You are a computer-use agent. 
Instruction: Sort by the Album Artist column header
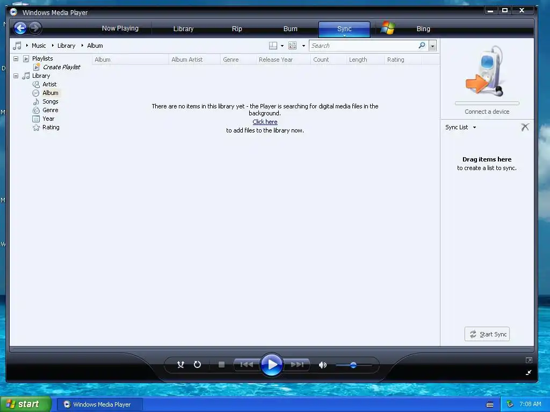pyautogui.click(x=194, y=60)
